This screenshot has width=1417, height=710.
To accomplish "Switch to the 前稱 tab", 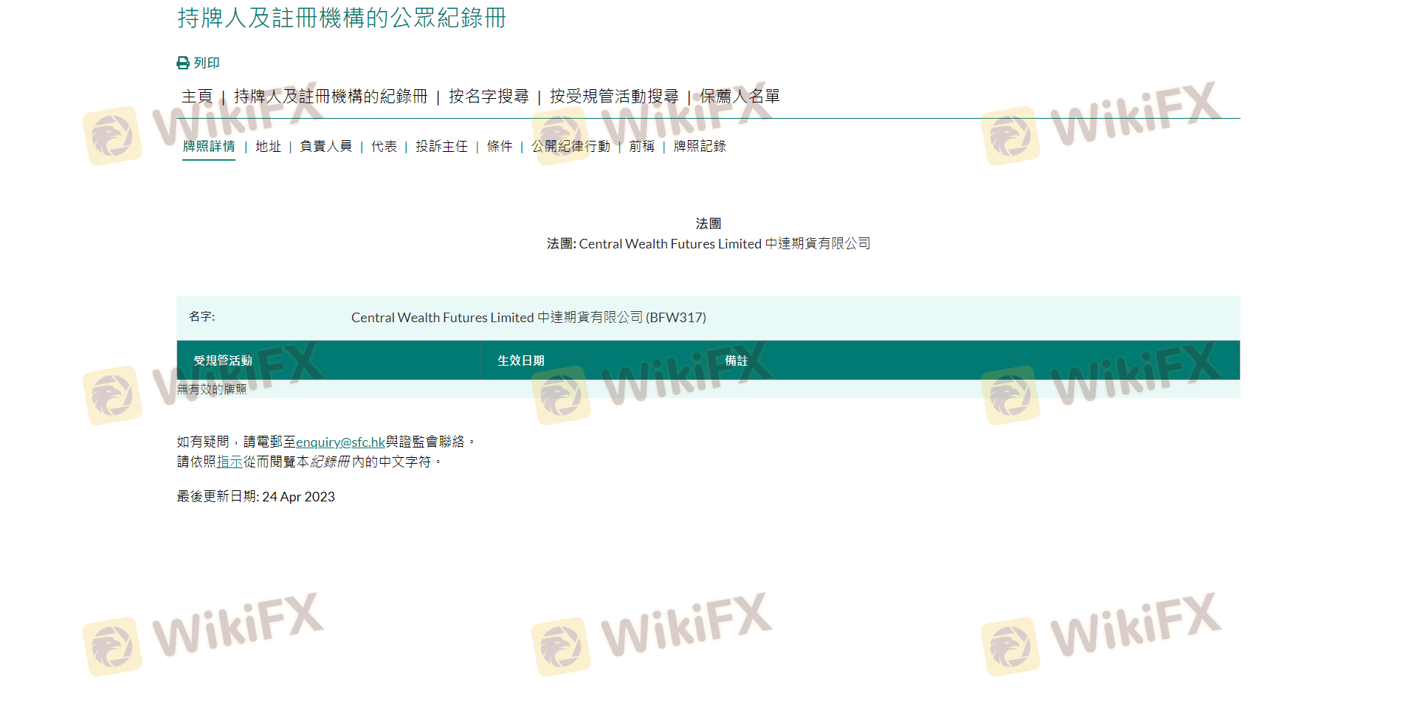I will coord(641,147).
